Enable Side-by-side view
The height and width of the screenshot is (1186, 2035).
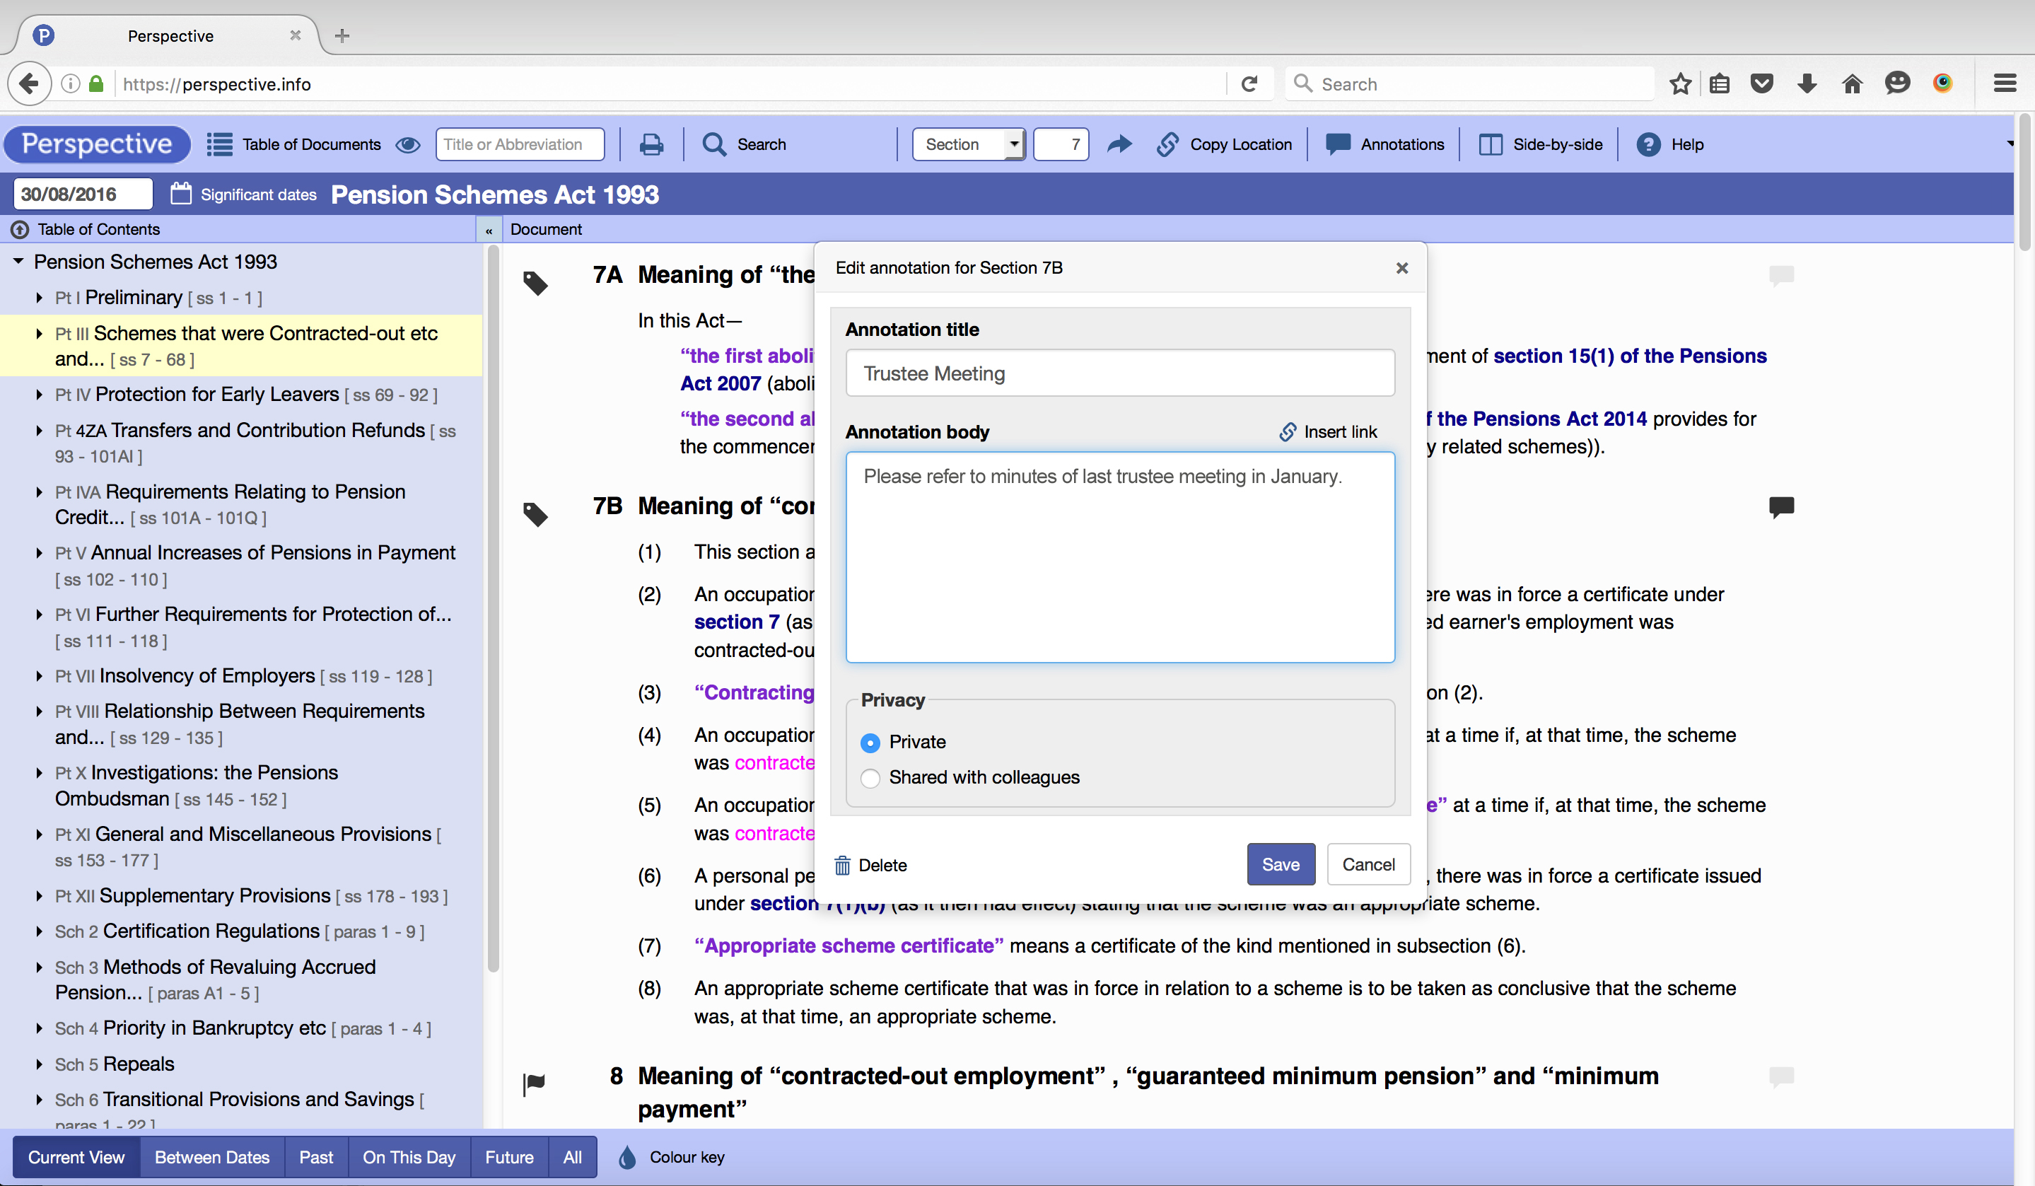click(x=1540, y=144)
